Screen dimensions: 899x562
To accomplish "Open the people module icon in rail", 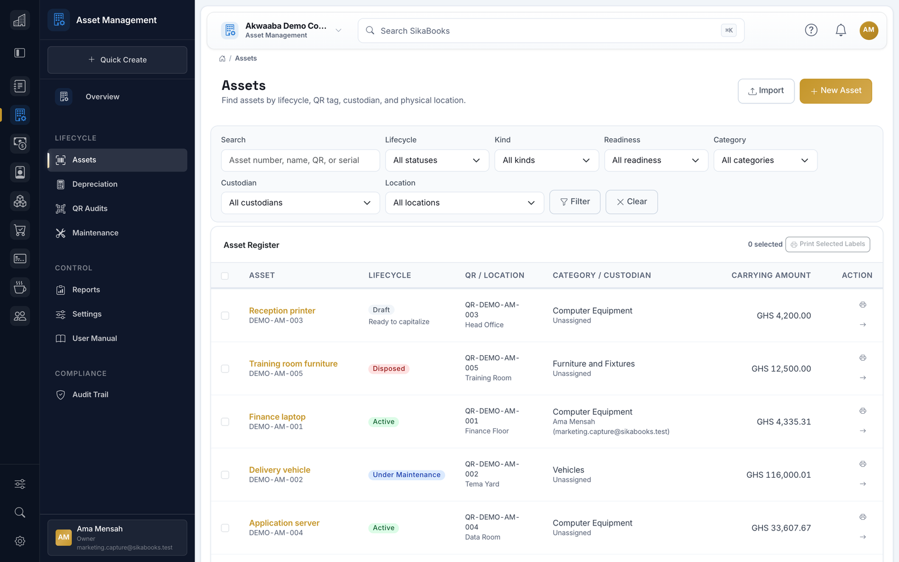I will (20, 316).
